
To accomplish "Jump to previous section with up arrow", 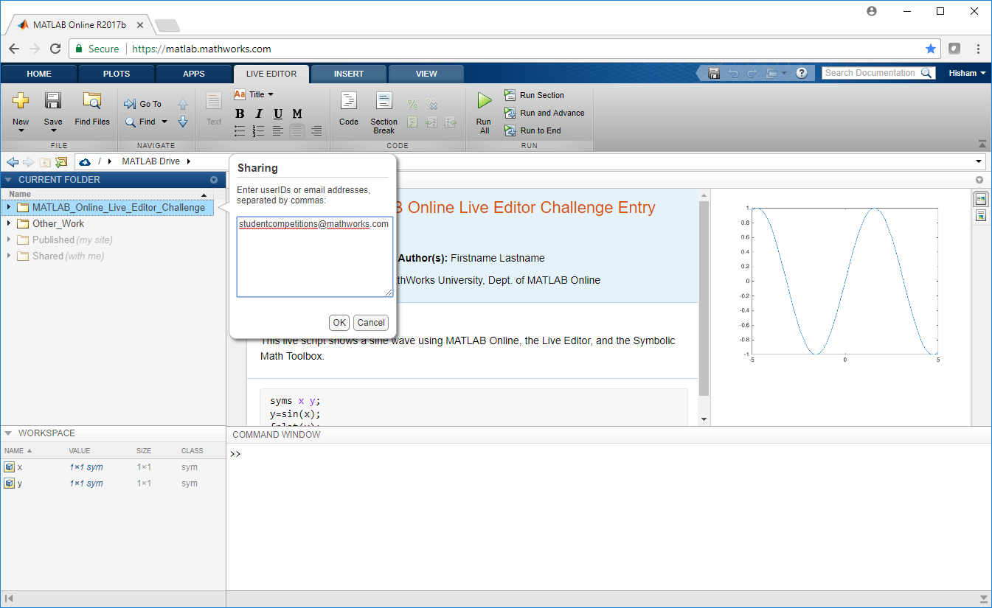I will point(183,104).
